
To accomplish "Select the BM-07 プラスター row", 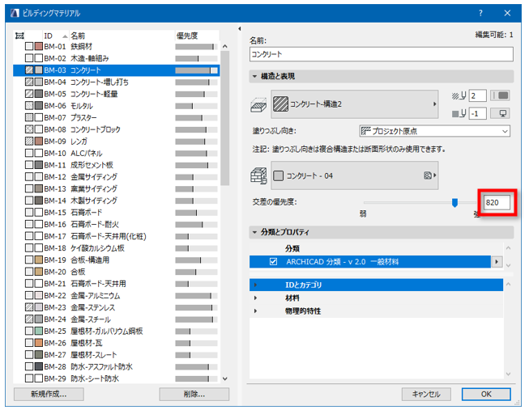I will (117, 117).
